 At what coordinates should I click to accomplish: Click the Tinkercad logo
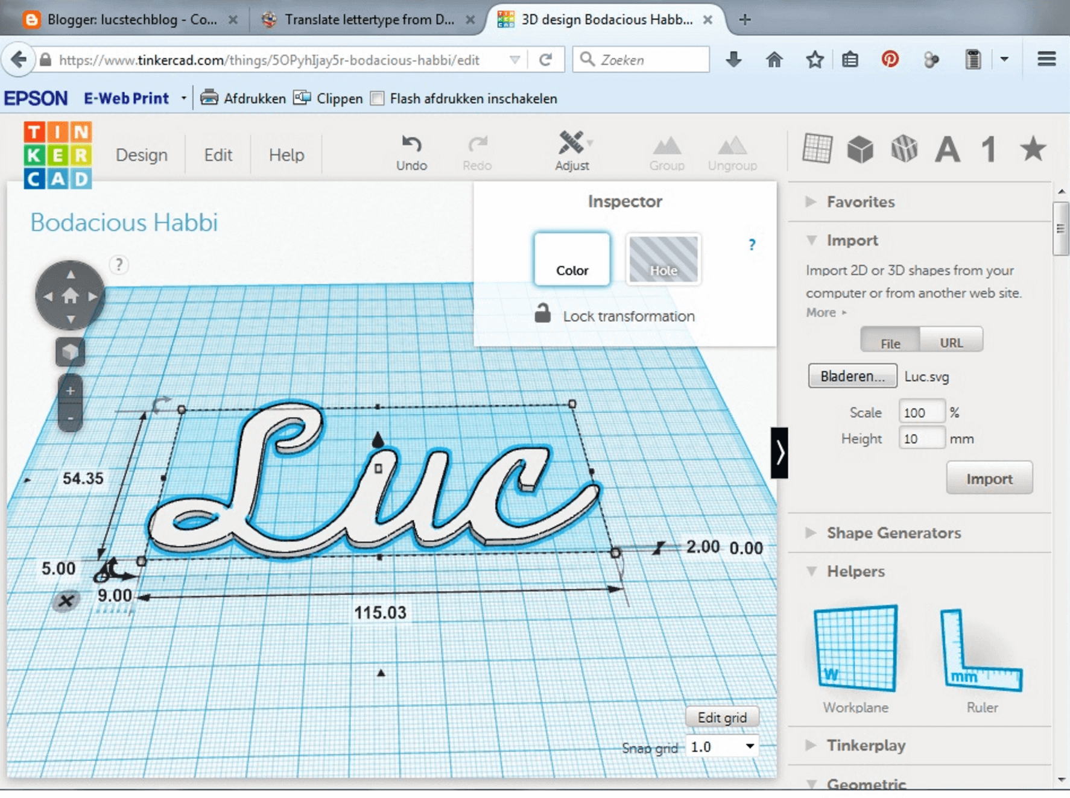coord(58,155)
